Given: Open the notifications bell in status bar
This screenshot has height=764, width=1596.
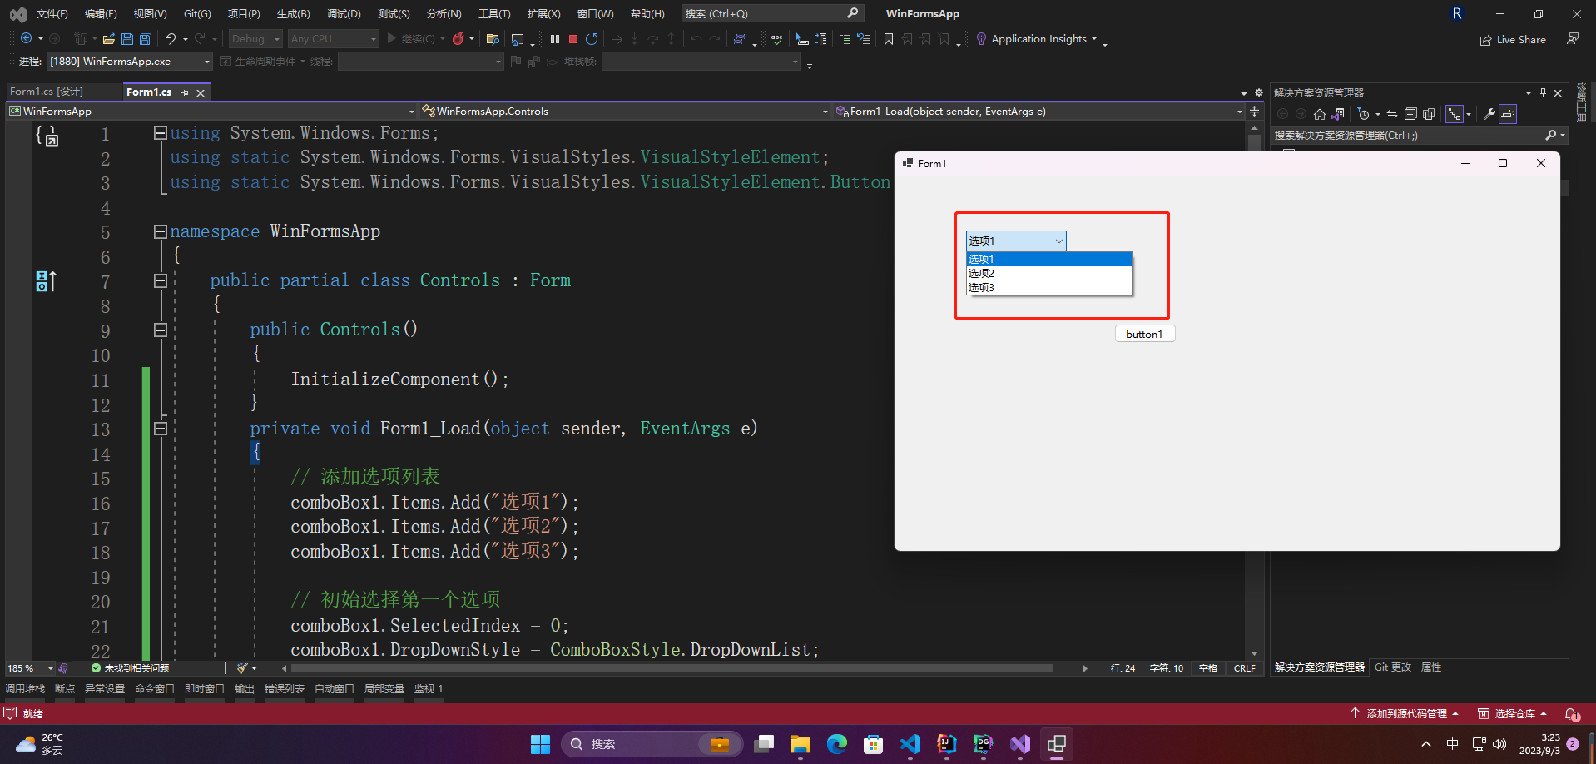Looking at the screenshot, I should coord(1572,714).
